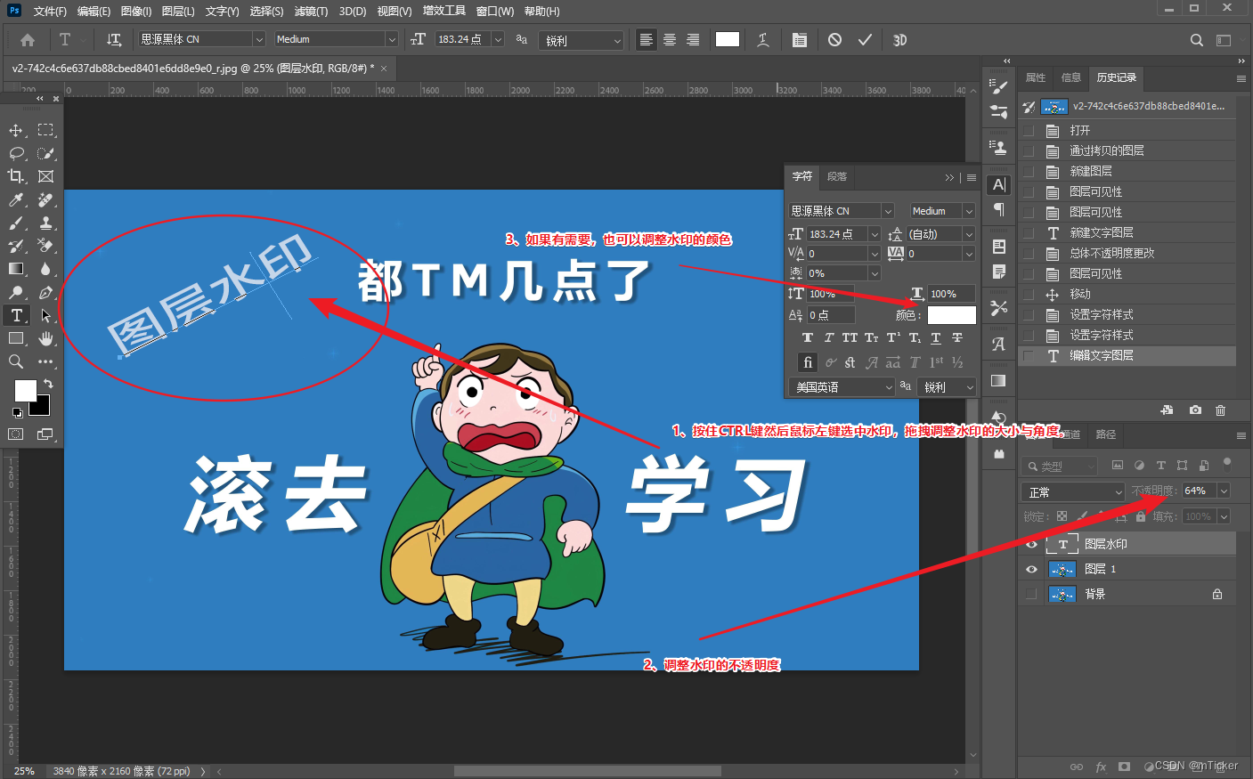Viewport: 1253px width, 779px height.
Task: Swap foreground and background colors
Action: [48, 384]
